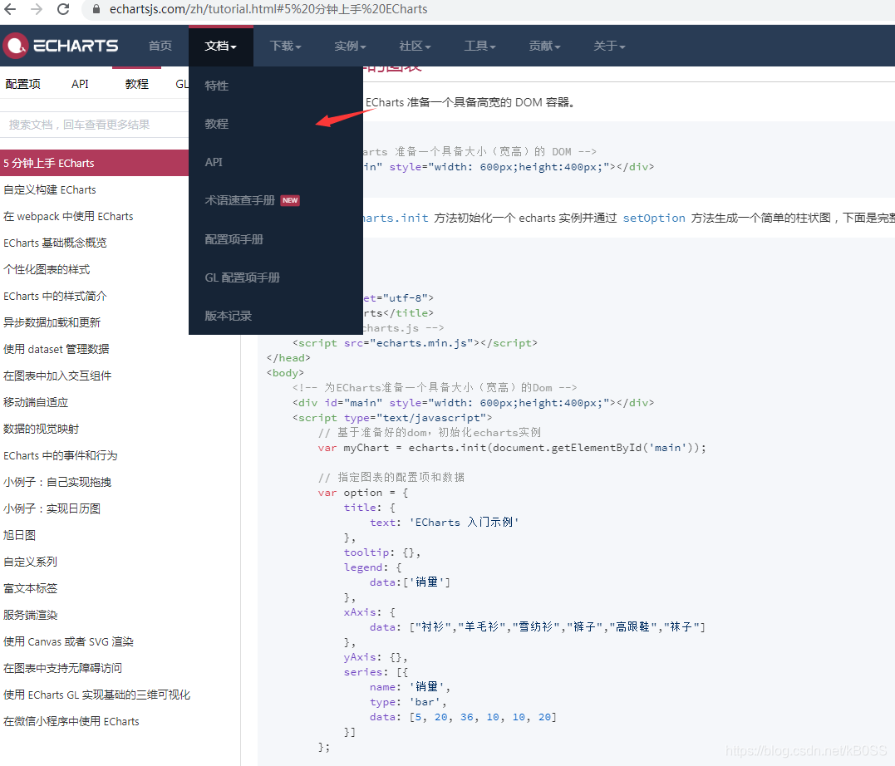Screen dimensions: 895x766
Task: Open 术语速查手册 menu entry
Action: click(x=276, y=200)
